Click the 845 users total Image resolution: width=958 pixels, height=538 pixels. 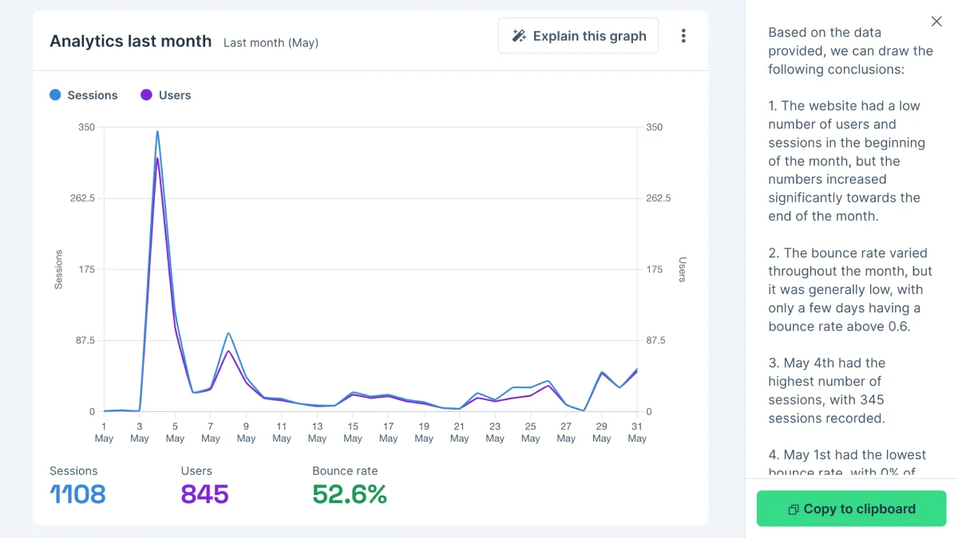click(205, 494)
